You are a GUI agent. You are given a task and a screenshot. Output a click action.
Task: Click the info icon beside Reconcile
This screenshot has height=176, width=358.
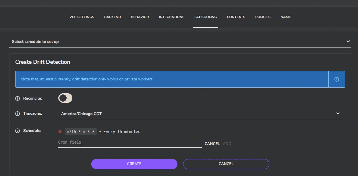coord(17,98)
